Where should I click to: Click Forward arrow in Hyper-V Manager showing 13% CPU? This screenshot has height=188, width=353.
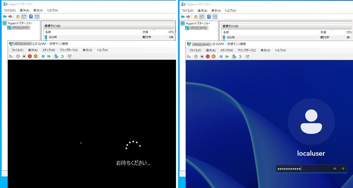(x=10, y=17)
